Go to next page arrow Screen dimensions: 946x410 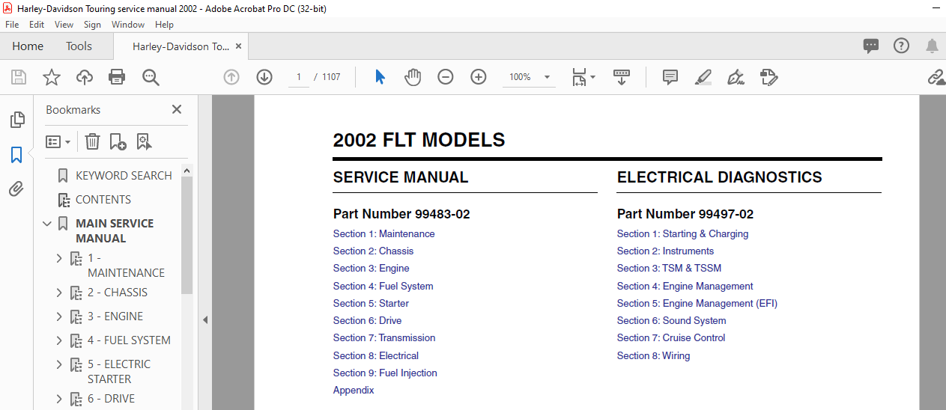pyautogui.click(x=264, y=77)
